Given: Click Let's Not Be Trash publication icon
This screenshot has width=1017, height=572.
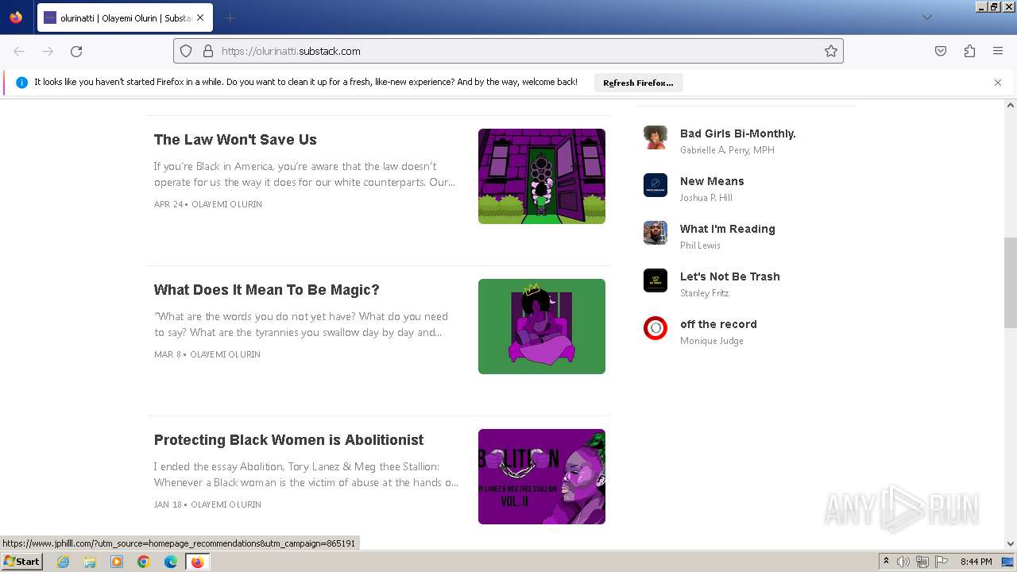Looking at the screenshot, I should click(x=655, y=280).
